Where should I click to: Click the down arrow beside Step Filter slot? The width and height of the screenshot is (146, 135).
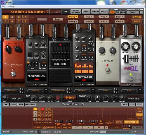pos(93,92)
